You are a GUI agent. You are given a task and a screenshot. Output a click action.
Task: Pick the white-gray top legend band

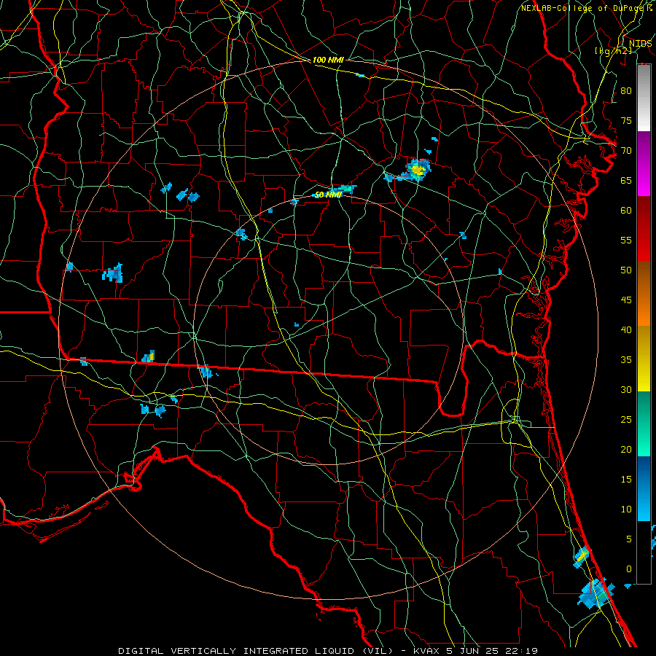point(644,98)
